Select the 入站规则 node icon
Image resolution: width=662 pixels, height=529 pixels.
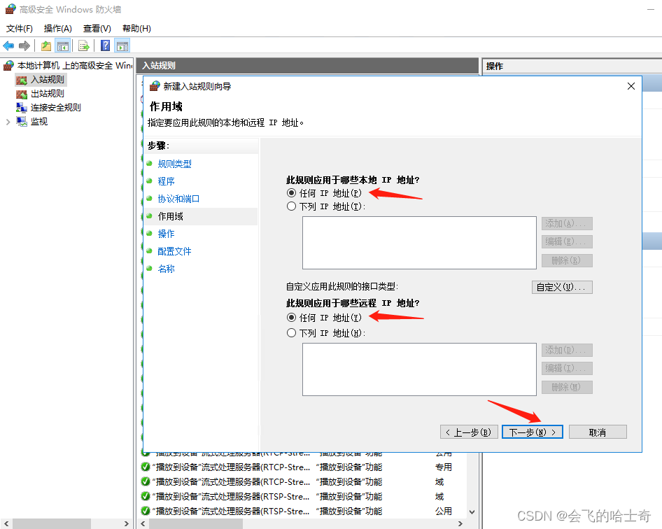point(22,79)
